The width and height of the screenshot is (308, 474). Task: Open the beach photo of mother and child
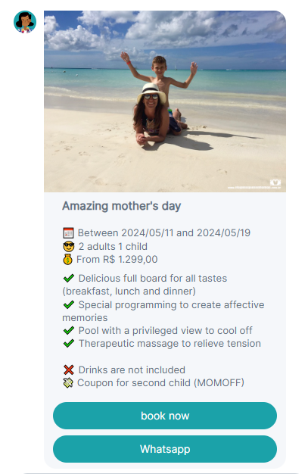click(165, 101)
